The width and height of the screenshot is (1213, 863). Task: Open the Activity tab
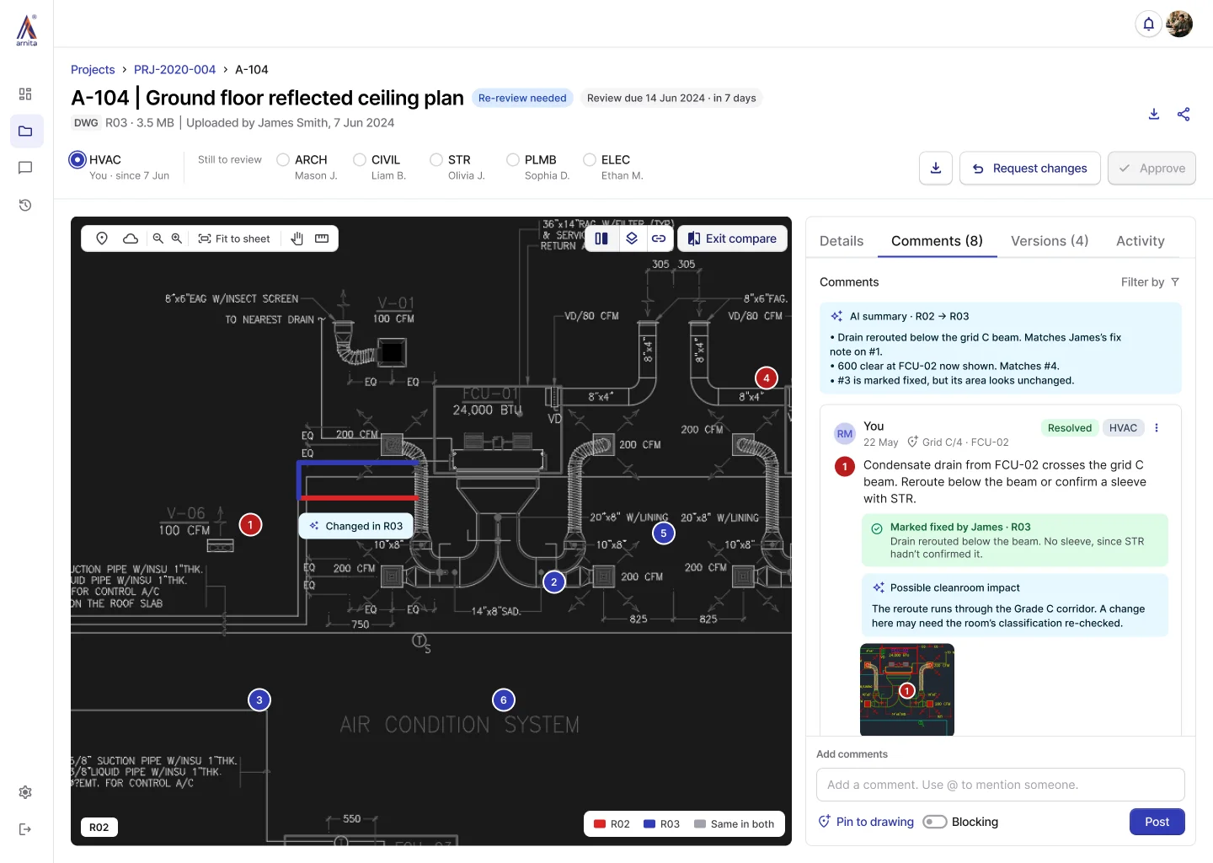click(x=1141, y=241)
